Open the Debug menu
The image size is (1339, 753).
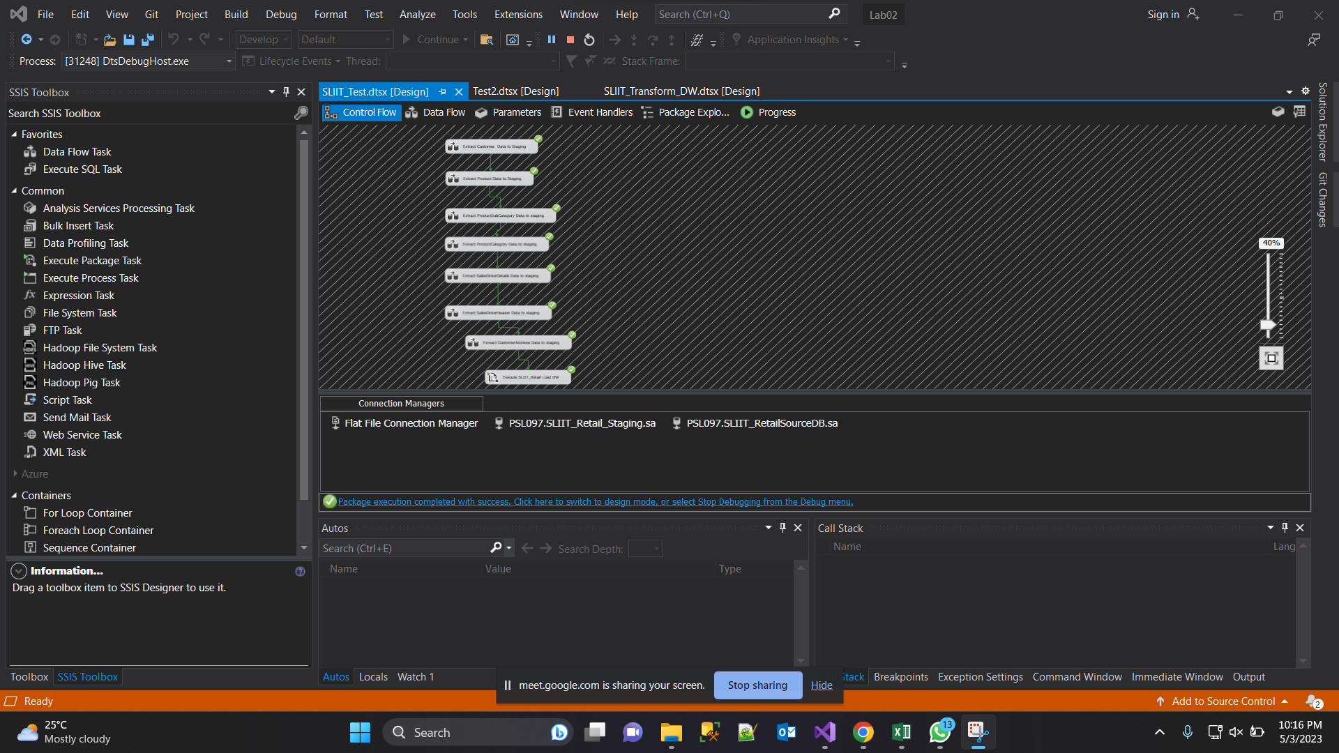click(x=281, y=14)
